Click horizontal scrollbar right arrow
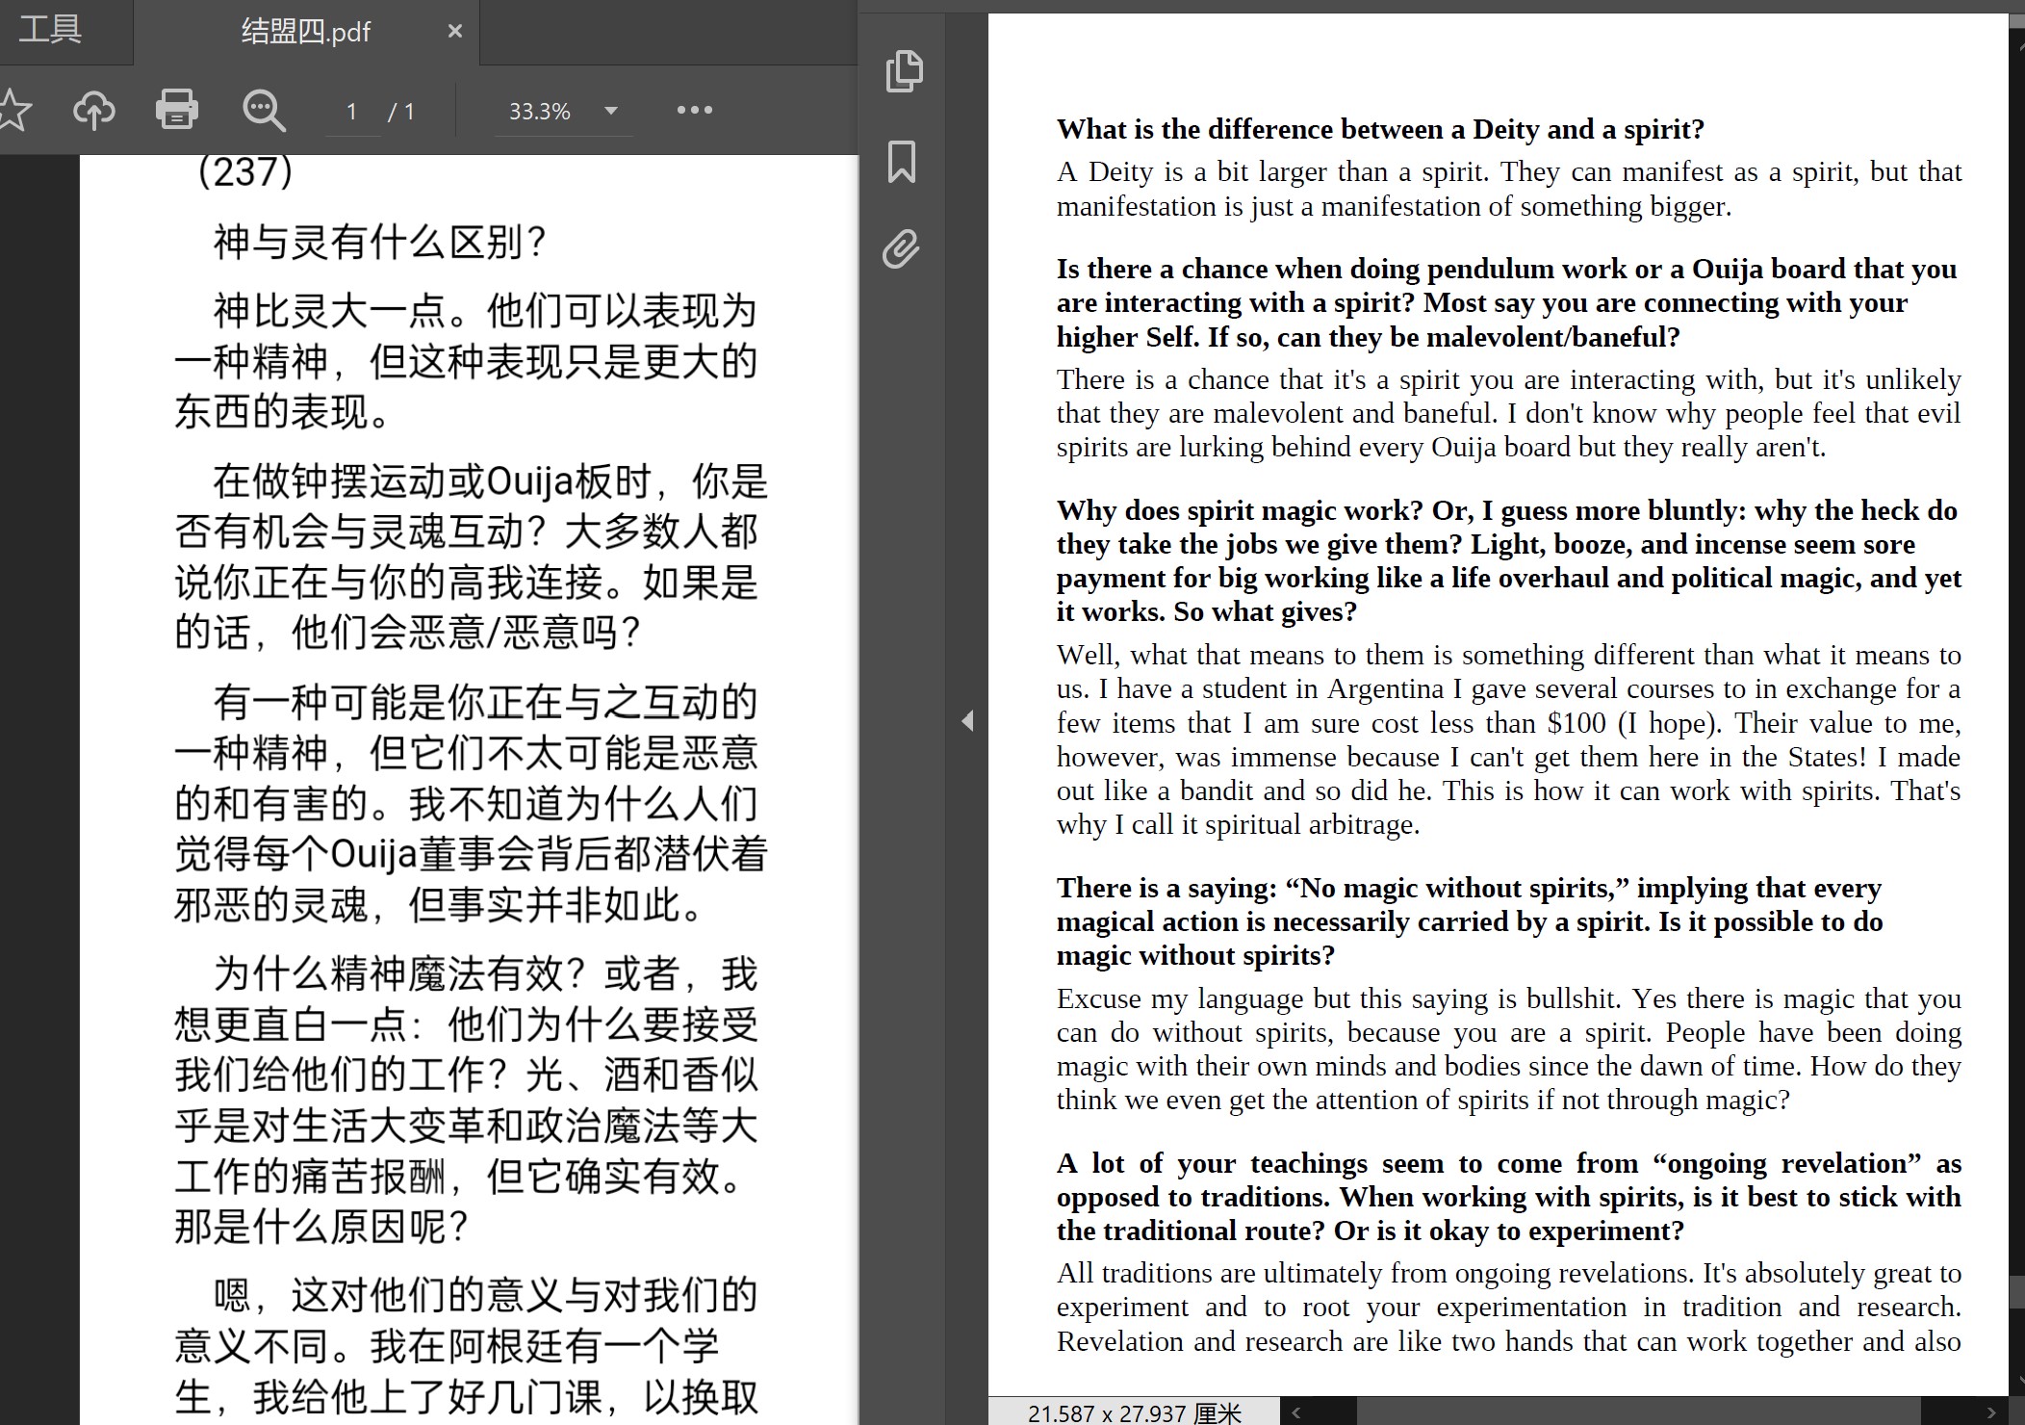 (1991, 1412)
